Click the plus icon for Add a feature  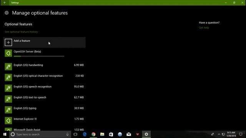pyautogui.click(x=8, y=43)
